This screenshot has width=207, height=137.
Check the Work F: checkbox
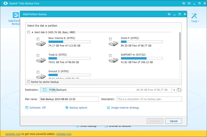(x=110, y=39)
